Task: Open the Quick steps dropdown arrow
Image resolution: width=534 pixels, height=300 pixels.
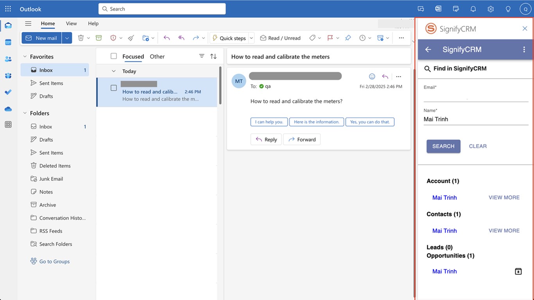Action: click(x=251, y=38)
